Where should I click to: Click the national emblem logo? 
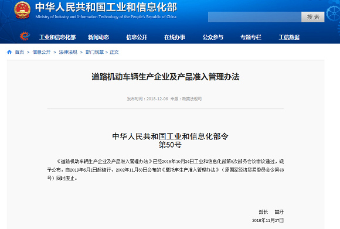click(x=22, y=10)
